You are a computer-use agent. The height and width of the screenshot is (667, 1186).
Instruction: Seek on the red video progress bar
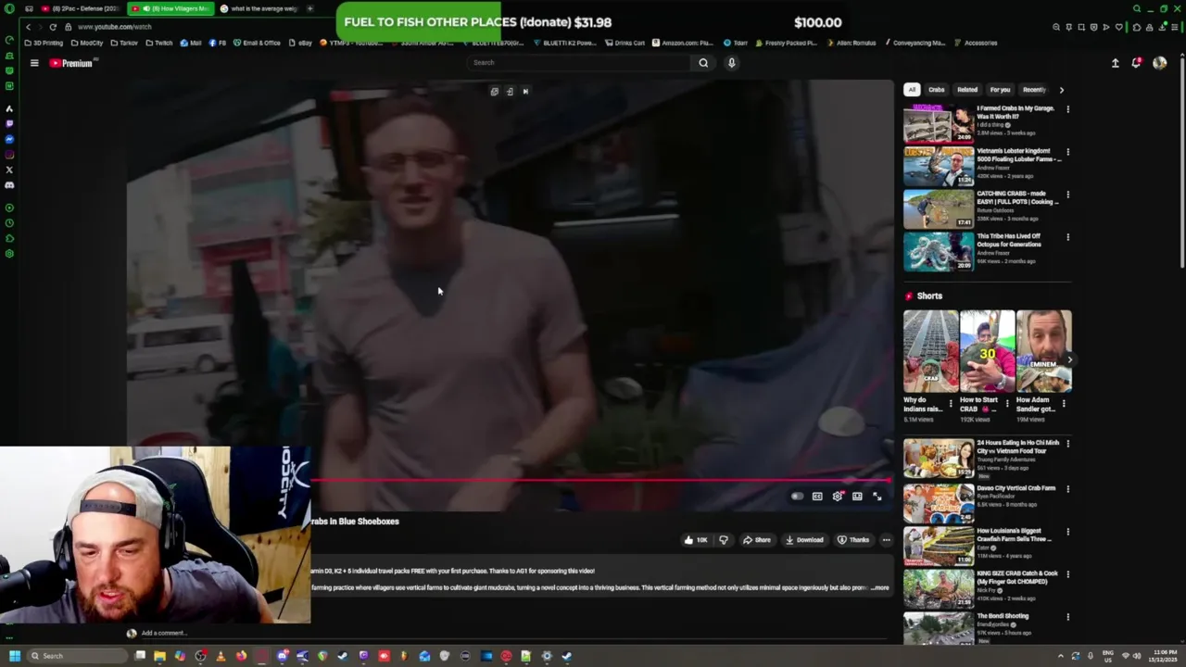pyautogui.click(x=600, y=480)
